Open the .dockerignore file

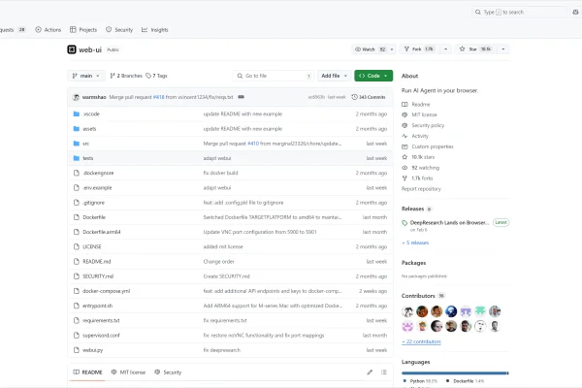click(98, 173)
